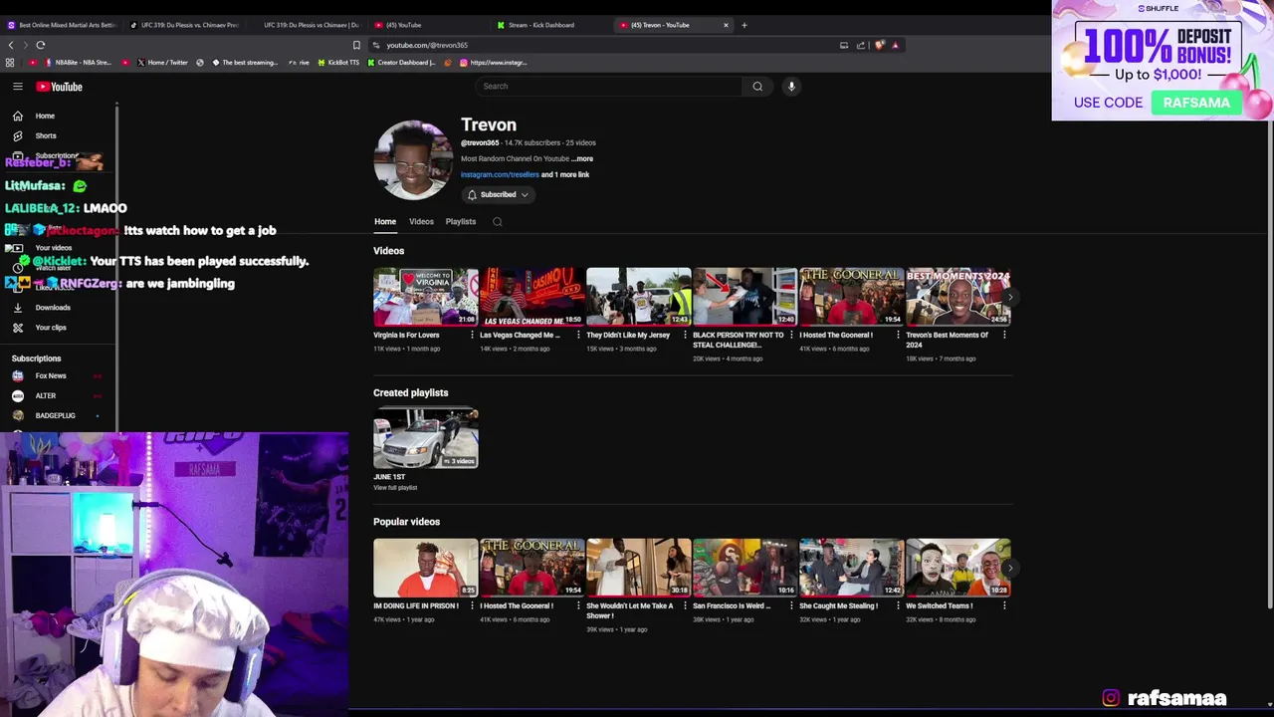Go back in browser history
This screenshot has height=717, width=1274.
pyautogui.click(x=11, y=45)
